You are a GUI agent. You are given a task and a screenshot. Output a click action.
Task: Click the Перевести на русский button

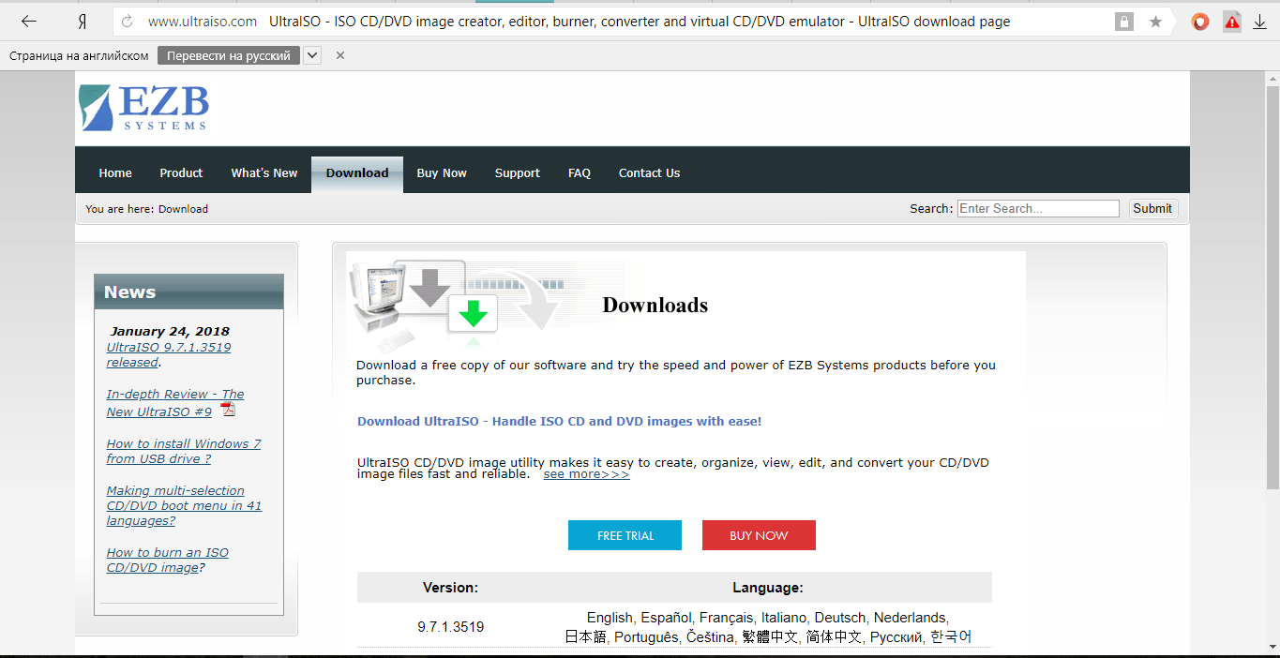pos(229,55)
